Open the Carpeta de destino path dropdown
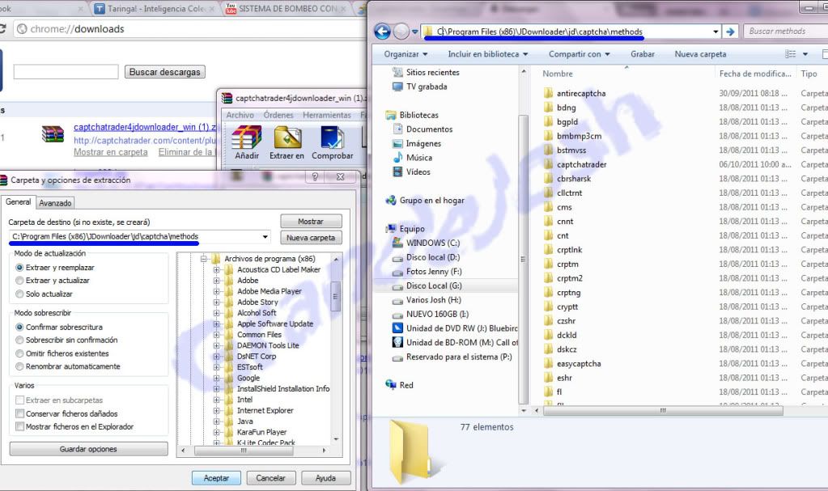 (x=265, y=237)
